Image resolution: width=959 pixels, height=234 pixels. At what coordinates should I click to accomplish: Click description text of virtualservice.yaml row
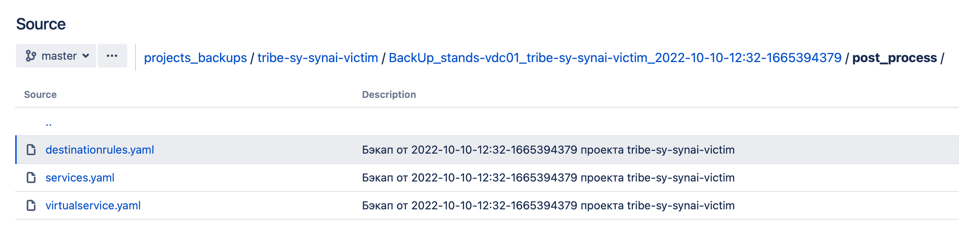548,205
